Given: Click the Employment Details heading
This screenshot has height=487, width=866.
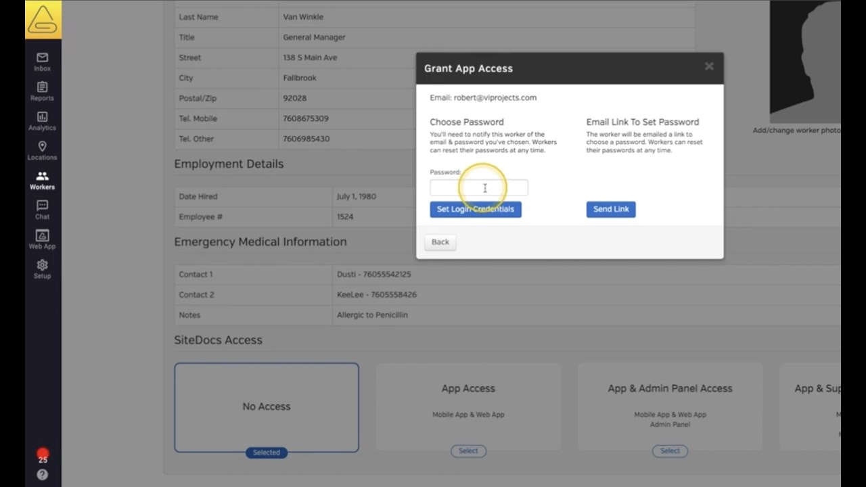Looking at the screenshot, I should coord(229,164).
